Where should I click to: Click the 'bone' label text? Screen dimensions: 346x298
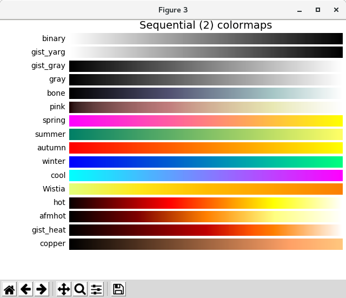click(x=56, y=93)
